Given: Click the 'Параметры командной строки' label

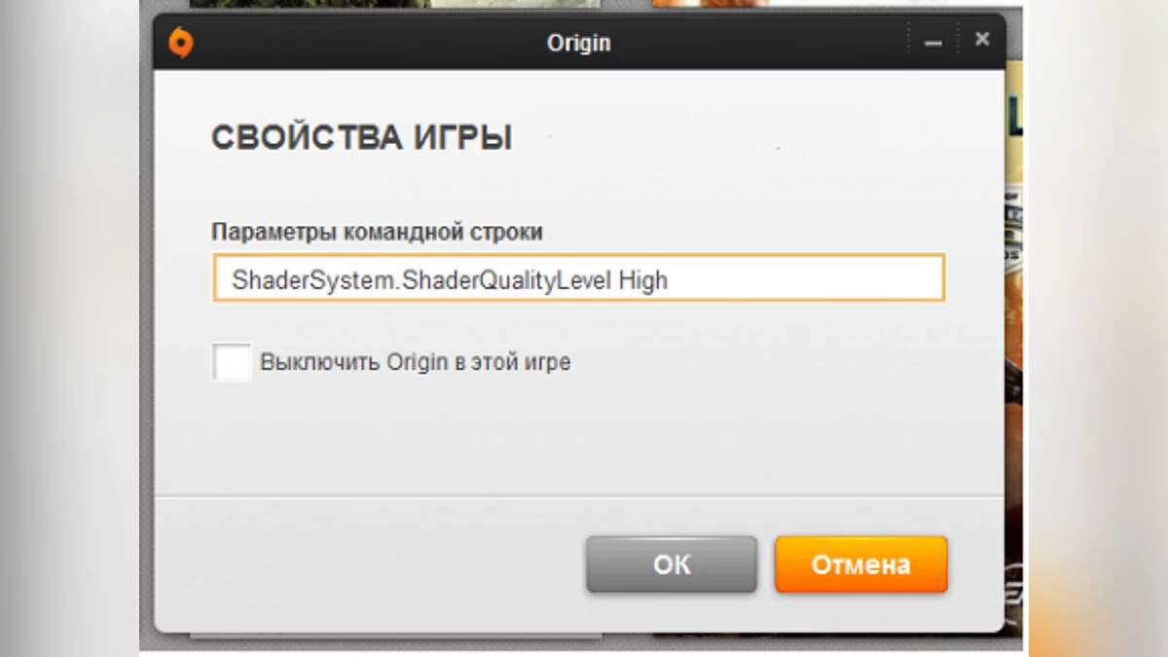Looking at the screenshot, I should [x=378, y=233].
